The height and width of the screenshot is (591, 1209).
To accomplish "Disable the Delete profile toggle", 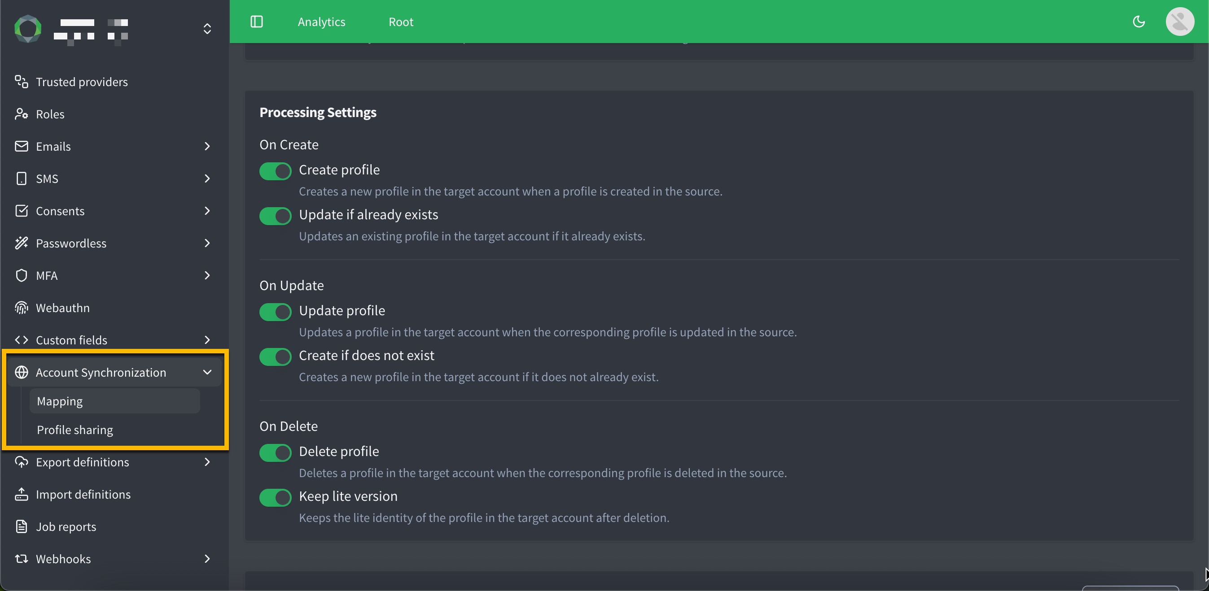I will coord(276,452).
